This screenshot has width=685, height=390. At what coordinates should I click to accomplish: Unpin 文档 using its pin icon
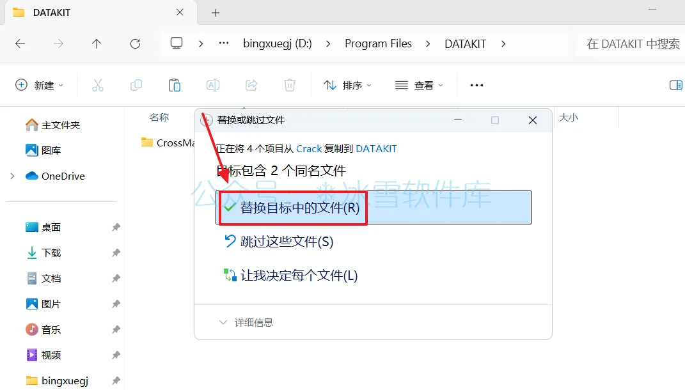click(116, 278)
